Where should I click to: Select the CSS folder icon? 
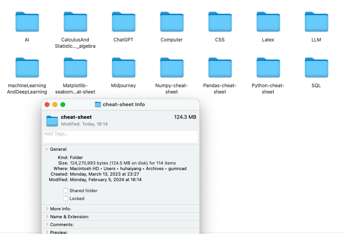[220, 22]
